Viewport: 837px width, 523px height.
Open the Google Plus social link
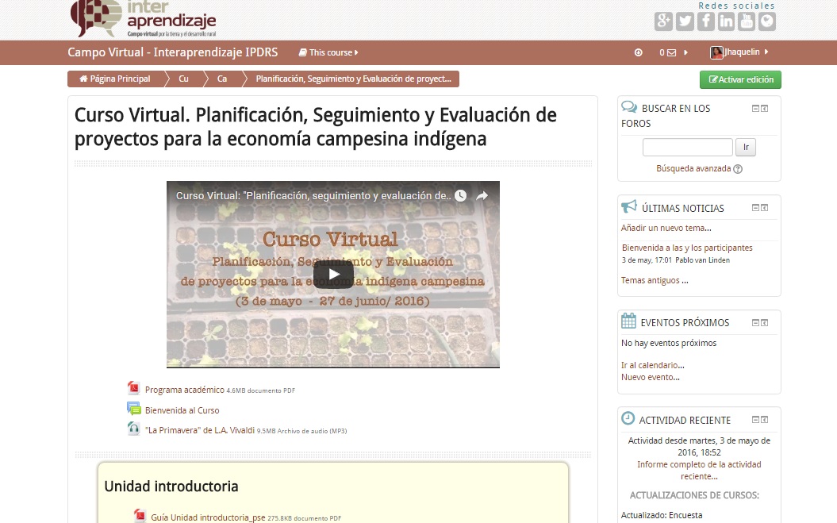click(x=663, y=21)
